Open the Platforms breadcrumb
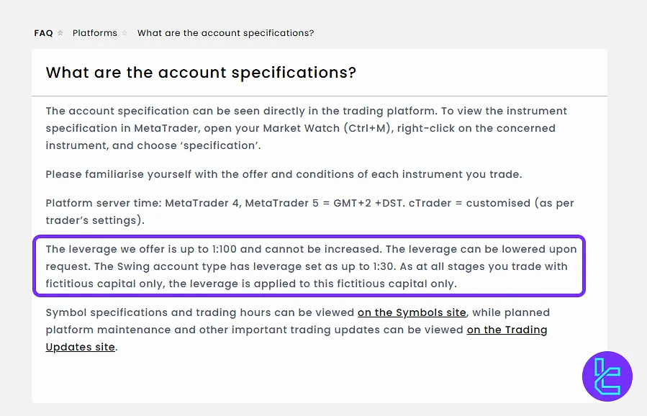The width and height of the screenshot is (647, 416). coord(94,33)
